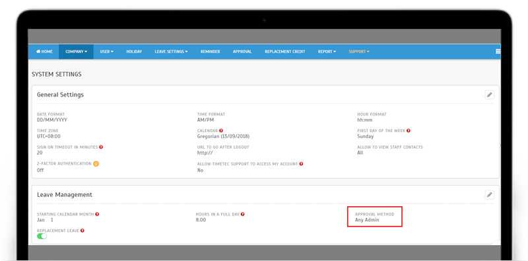
Task: Show help for Calendar setting
Action: [221, 131]
